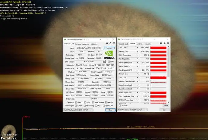The width and height of the screenshot is (208, 140).
Task: Click the BIOS save/export arrow icon
Action: tap(105, 61)
